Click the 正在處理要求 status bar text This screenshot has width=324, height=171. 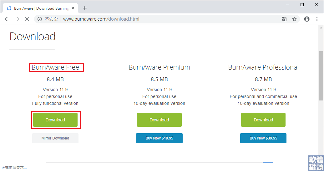click(x=14, y=168)
